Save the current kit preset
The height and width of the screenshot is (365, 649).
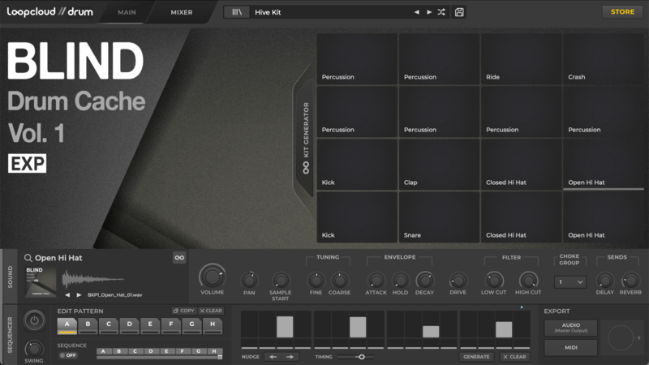pyautogui.click(x=459, y=12)
